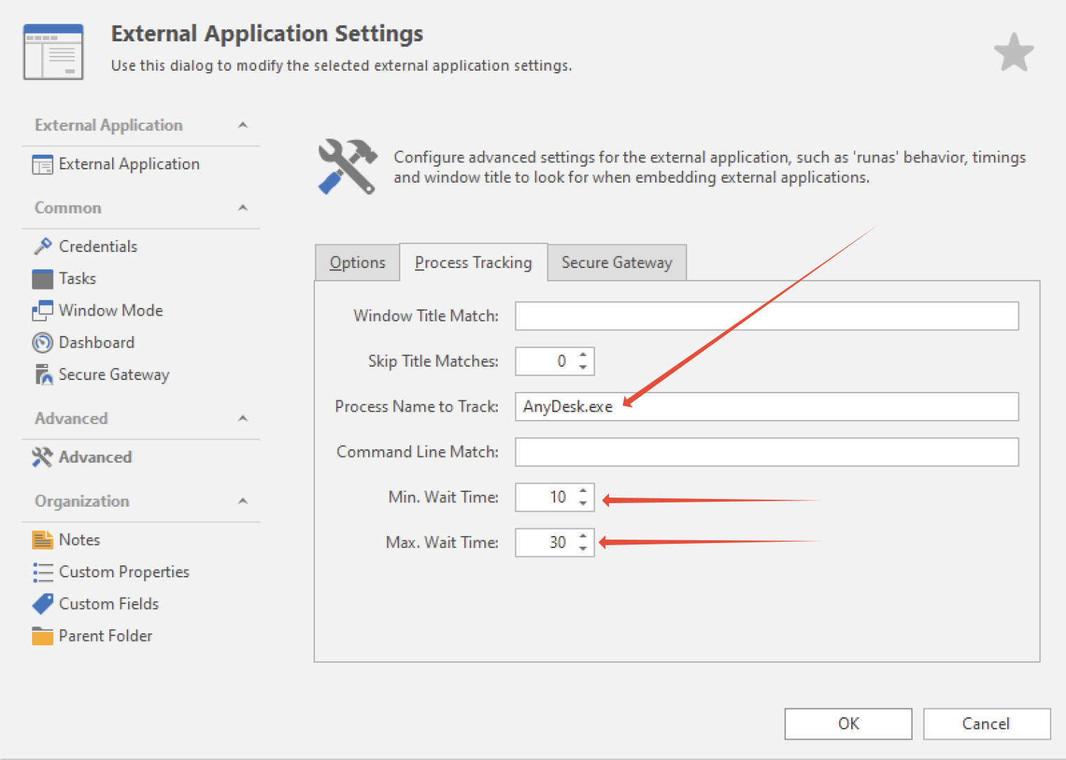The width and height of the screenshot is (1066, 760).
Task: Collapse the Organization section
Action: pyautogui.click(x=243, y=501)
